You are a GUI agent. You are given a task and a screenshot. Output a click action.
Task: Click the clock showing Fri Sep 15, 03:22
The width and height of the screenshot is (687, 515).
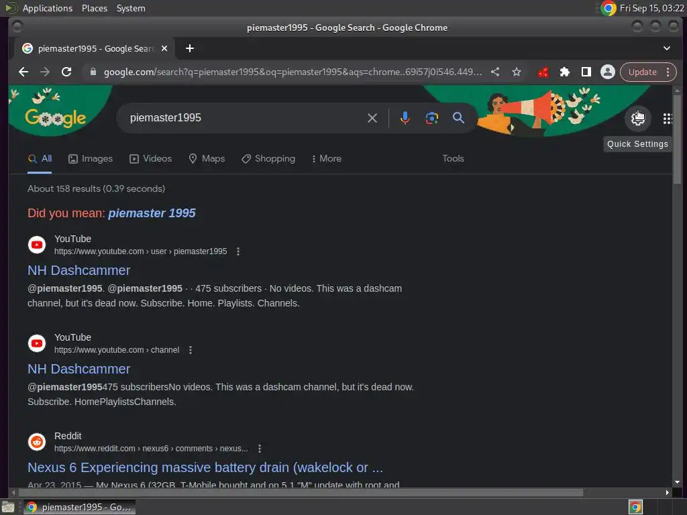pyautogui.click(x=652, y=8)
